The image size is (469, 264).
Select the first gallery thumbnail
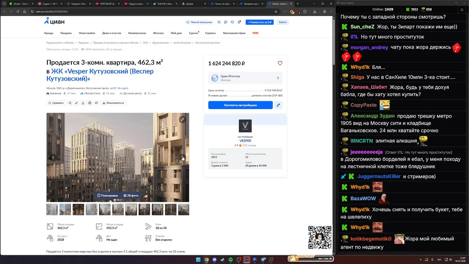point(52,209)
